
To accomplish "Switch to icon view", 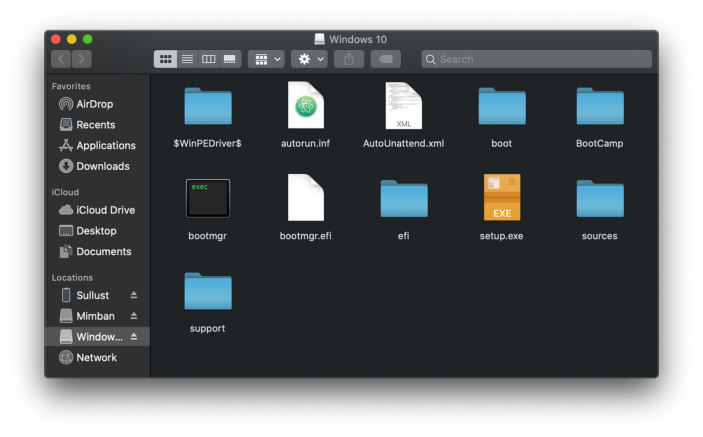I will [166, 59].
